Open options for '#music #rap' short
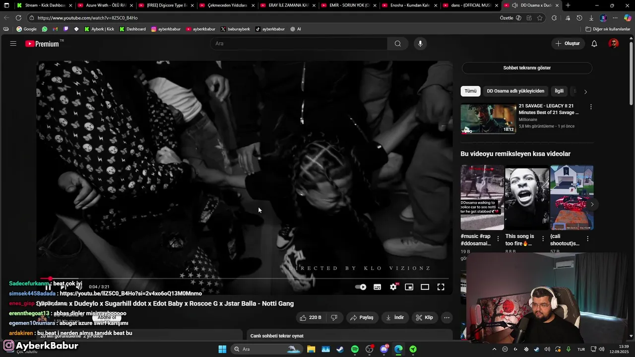The image size is (635, 357). point(498,239)
